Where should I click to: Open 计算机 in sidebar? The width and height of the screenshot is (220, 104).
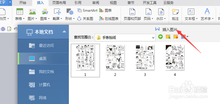pyautogui.click(x=43, y=85)
